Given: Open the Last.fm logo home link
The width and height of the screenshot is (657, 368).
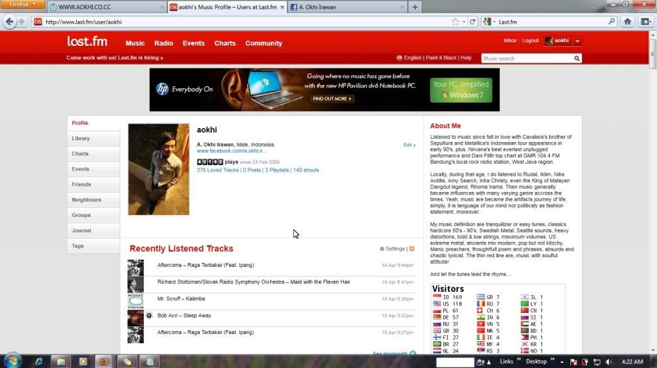Looking at the screenshot, I should [x=87, y=42].
